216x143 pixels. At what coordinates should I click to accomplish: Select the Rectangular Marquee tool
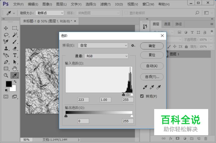coord(15,28)
